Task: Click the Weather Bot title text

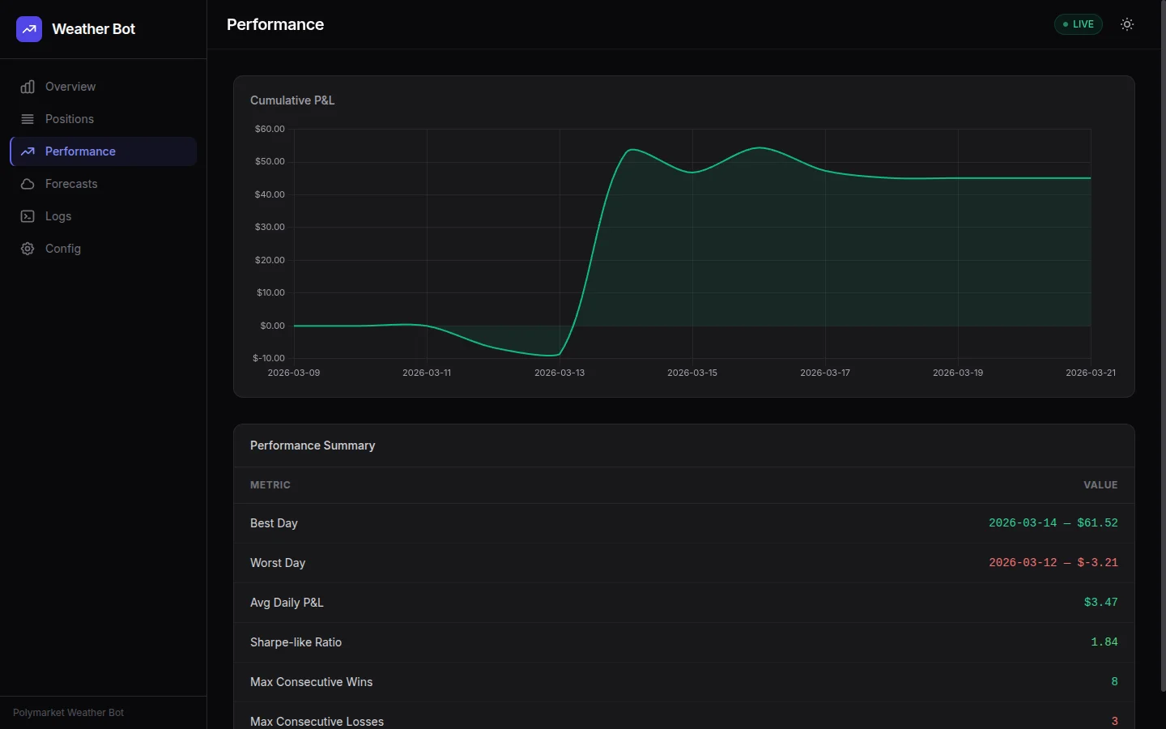Action: point(93,29)
